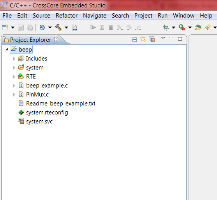
Task: Expand the RTE folder node
Action: pos(14,77)
